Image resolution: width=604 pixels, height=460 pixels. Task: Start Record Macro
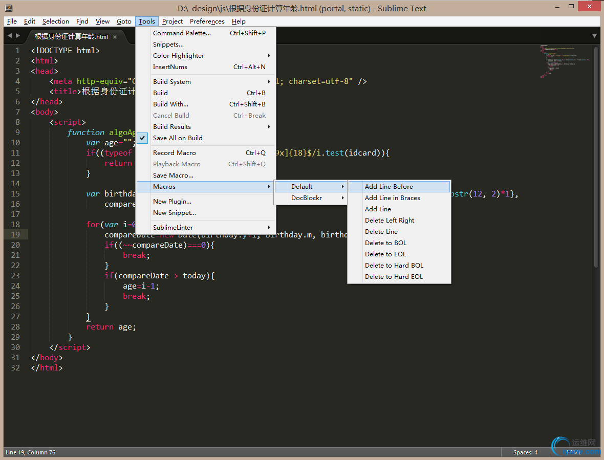[206, 153]
